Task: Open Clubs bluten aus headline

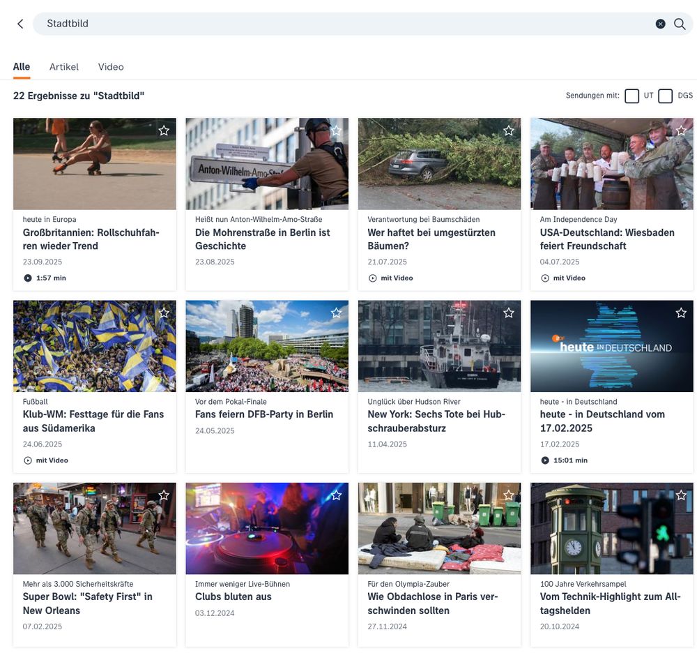Action: click(233, 597)
